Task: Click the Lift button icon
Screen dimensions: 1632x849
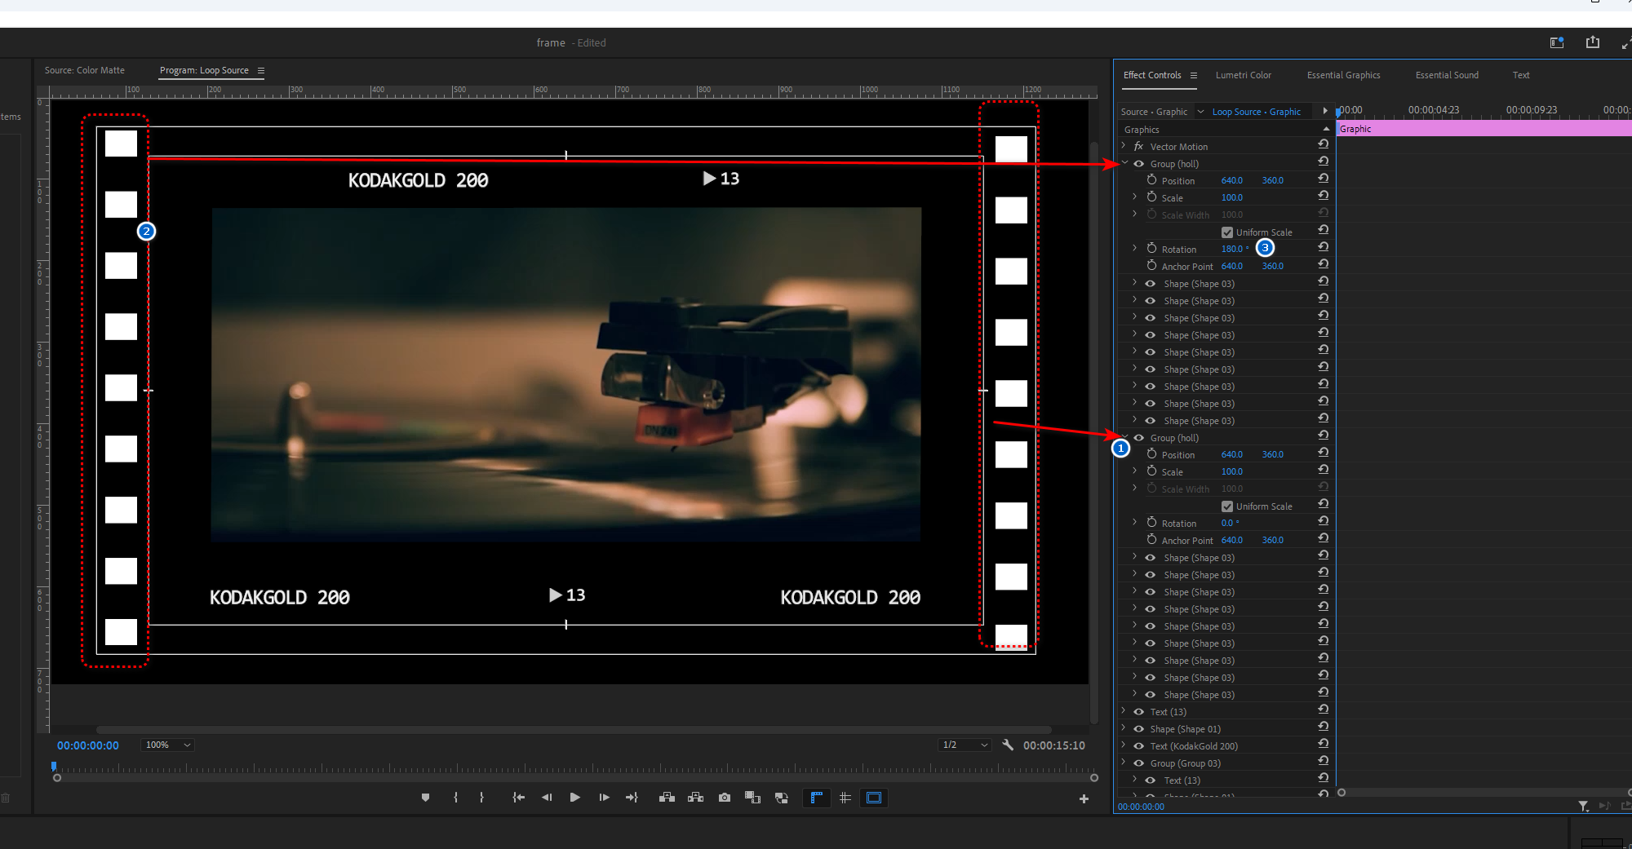Action: [x=667, y=798]
